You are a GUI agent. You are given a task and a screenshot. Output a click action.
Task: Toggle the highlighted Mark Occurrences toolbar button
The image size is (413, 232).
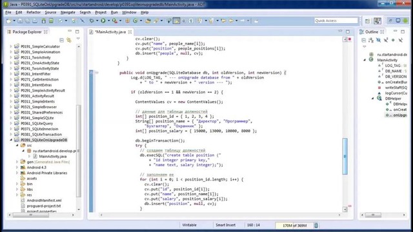[x=176, y=21]
